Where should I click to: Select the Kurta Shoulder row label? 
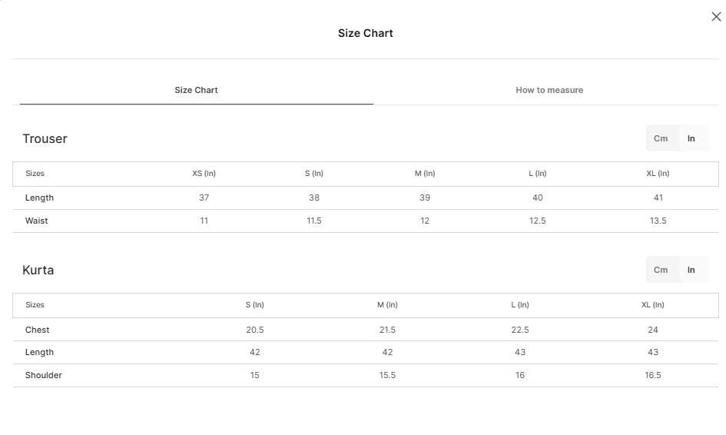coord(44,375)
